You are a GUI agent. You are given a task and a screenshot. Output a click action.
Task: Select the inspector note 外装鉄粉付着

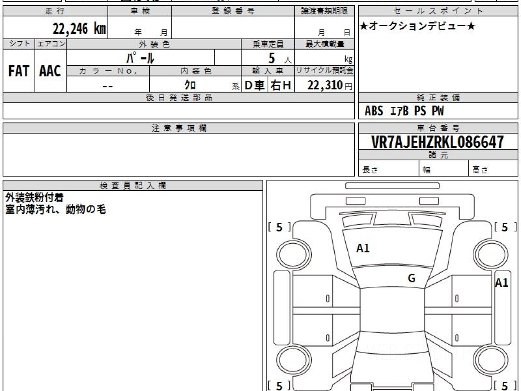click(34, 198)
